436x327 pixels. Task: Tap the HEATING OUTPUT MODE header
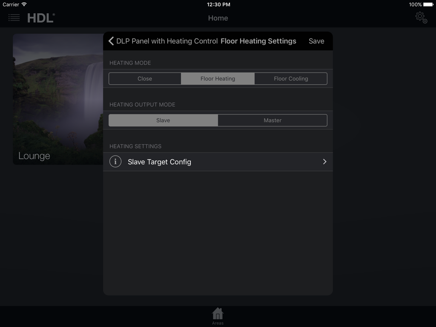[x=142, y=105]
